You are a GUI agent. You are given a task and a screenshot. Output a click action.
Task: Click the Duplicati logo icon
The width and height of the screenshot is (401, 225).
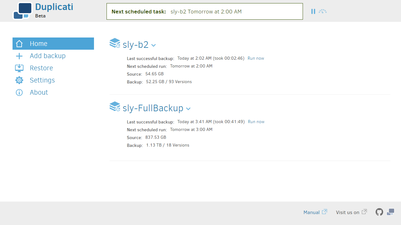tap(22, 11)
